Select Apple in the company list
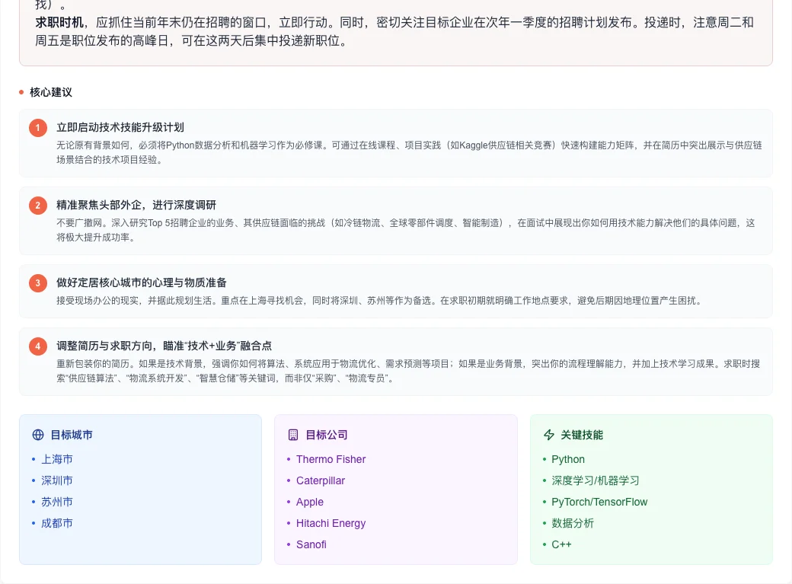Viewport: 792px width, 584px height. 309,502
